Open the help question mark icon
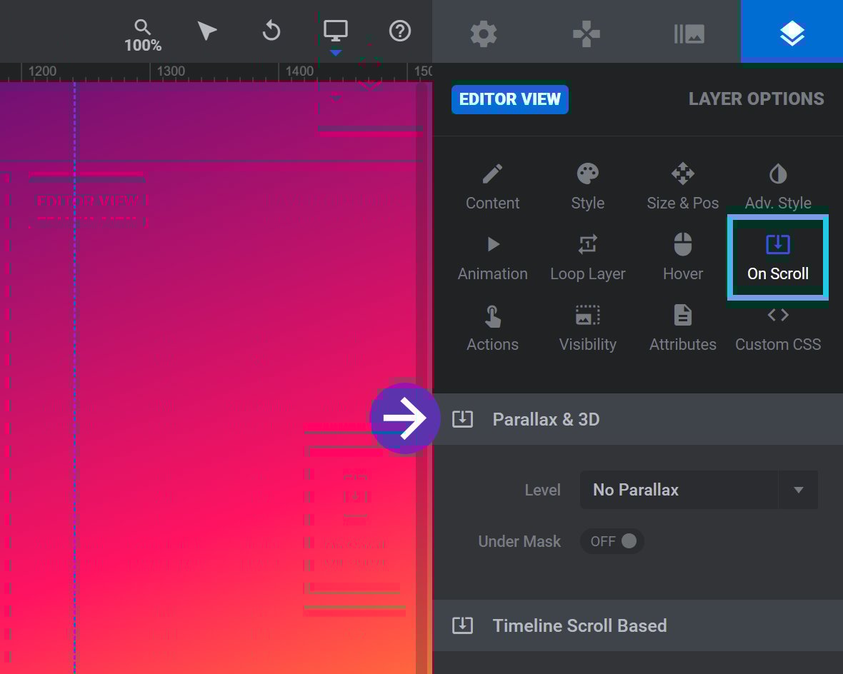843x674 pixels. coord(400,31)
